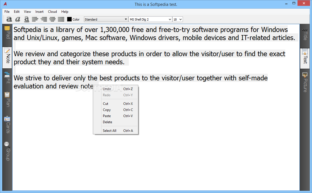Minimize the application window
Screen dimensions: 312x193
coord(286,3)
